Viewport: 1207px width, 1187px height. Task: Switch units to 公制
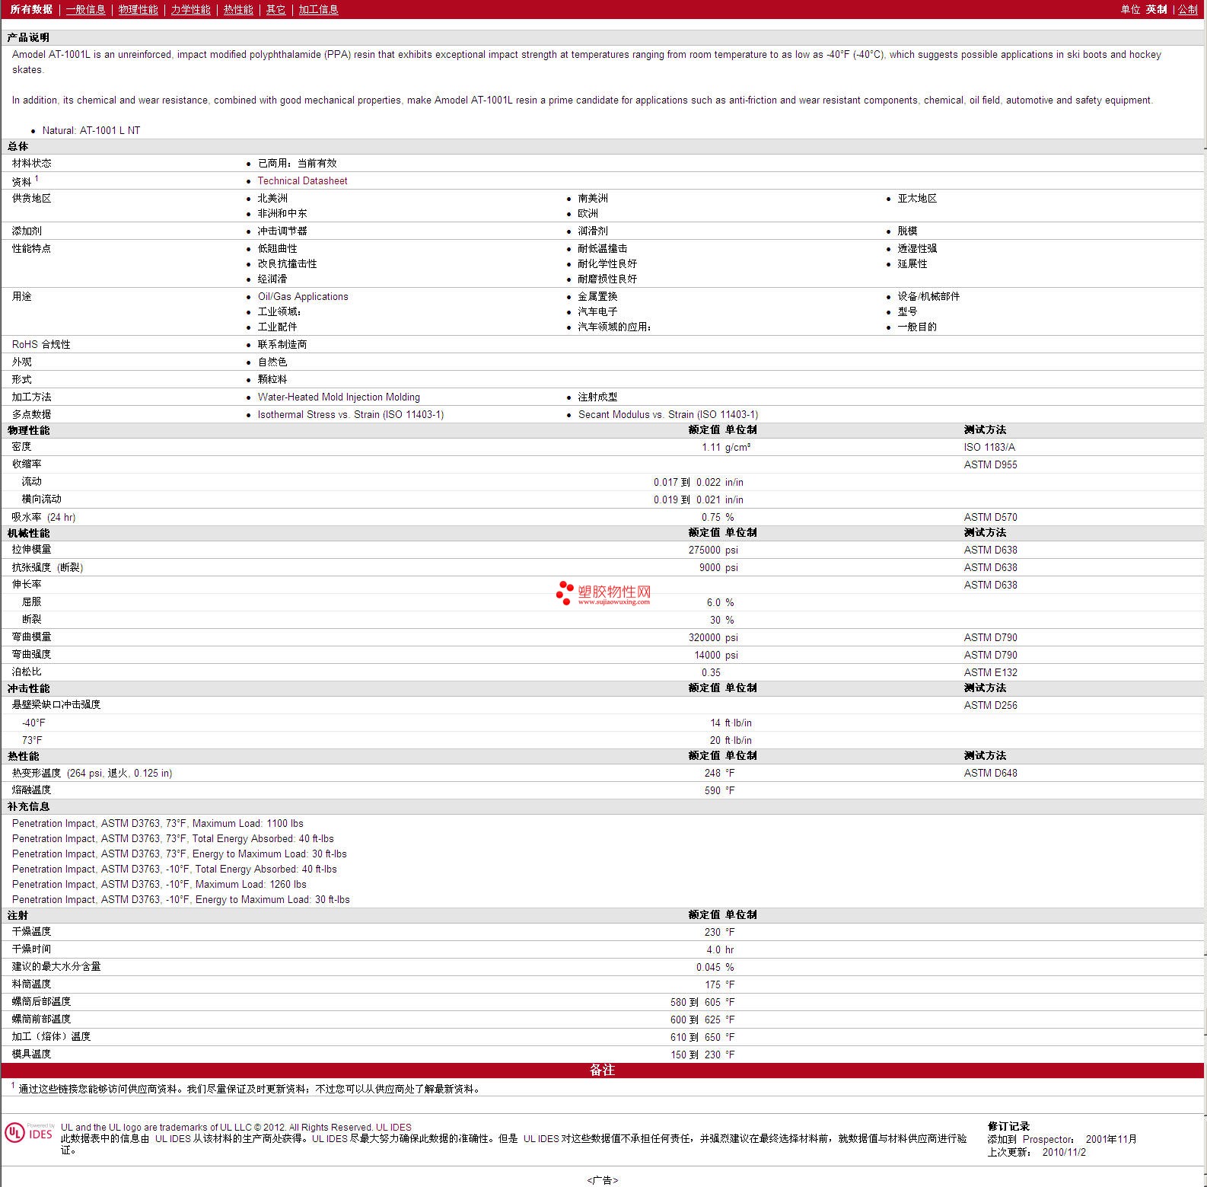pyautogui.click(x=1187, y=9)
